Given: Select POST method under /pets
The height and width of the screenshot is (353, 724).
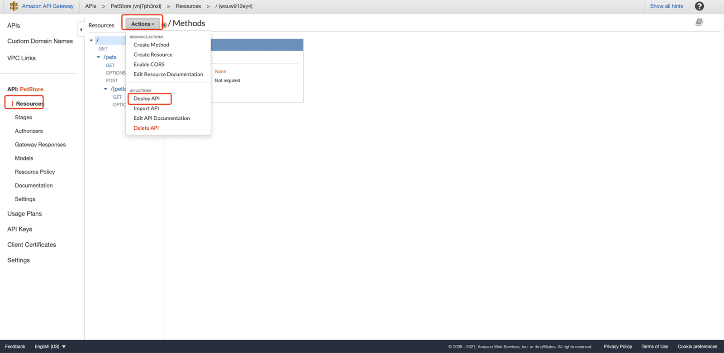Looking at the screenshot, I should point(112,81).
